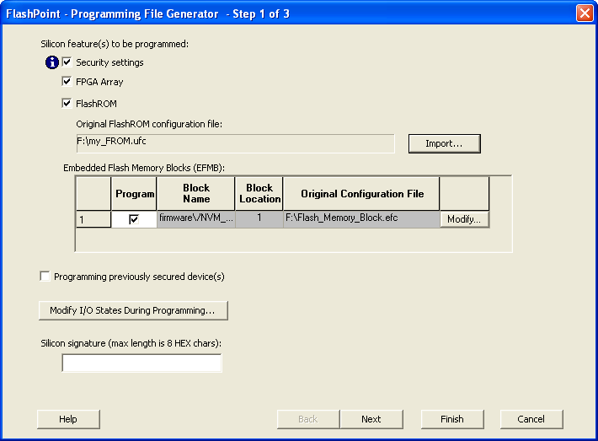Proceed with the Next button
This screenshot has width=598, height=441.
click(x=371, y=419)
